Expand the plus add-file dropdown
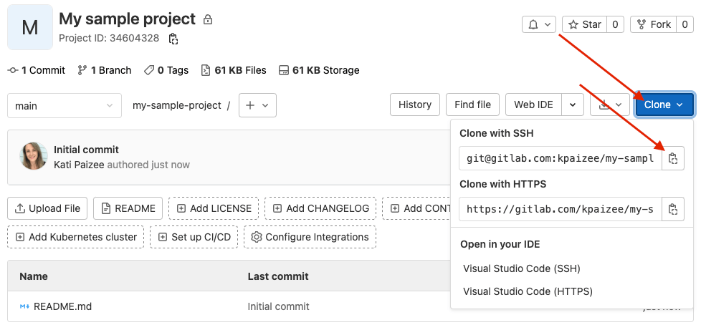Image resolution: width=701 pixels, height=330 pixels. (x=257, y=105)
